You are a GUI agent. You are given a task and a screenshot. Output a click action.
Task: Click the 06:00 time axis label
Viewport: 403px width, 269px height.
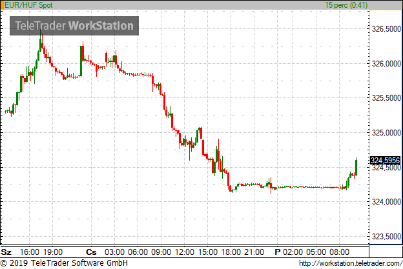click(138, 252)
